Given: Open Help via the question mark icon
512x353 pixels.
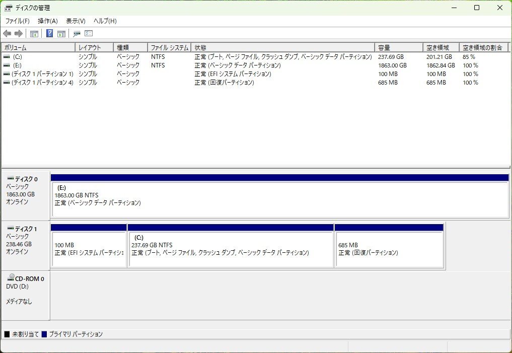Looking at the screenshot, I should click(50, 33).
